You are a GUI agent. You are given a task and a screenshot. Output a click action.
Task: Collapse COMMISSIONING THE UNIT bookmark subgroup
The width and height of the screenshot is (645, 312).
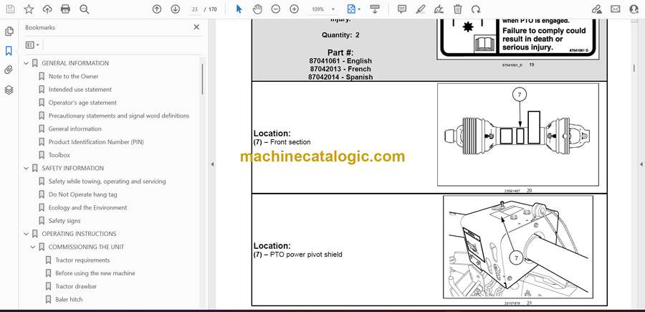33,247
